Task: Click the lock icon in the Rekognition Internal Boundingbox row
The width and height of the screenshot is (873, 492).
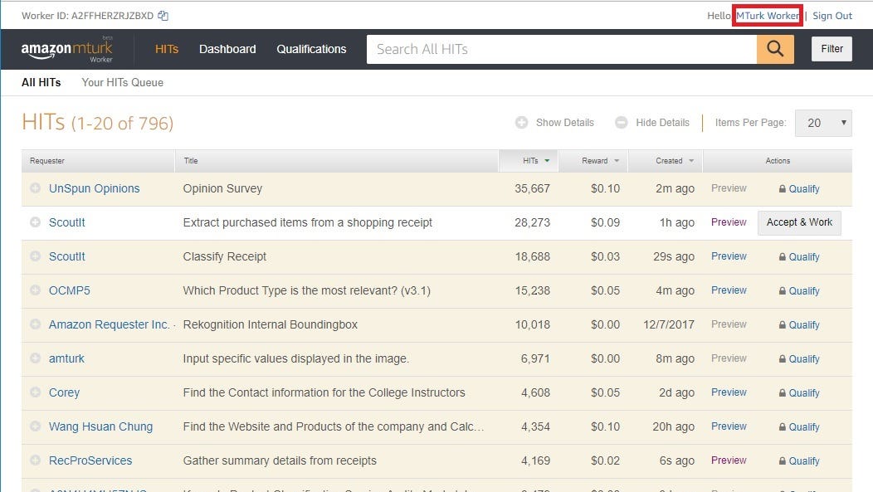Action: coord(783,324)
